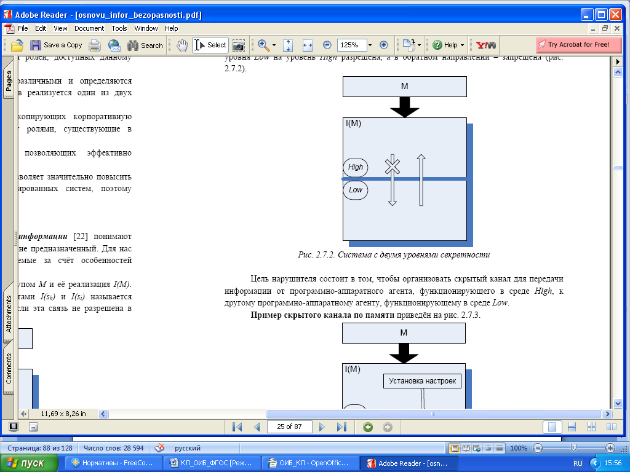Zoom out with the minus button
The image size is (630, 472).
click(x=327, y=45)
